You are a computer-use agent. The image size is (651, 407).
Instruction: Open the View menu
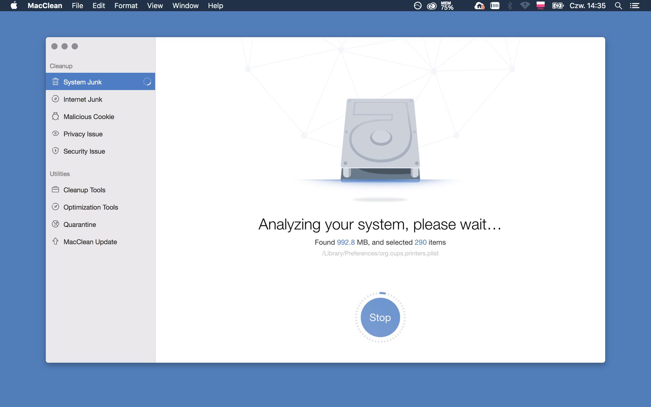(x=155, y=5)
